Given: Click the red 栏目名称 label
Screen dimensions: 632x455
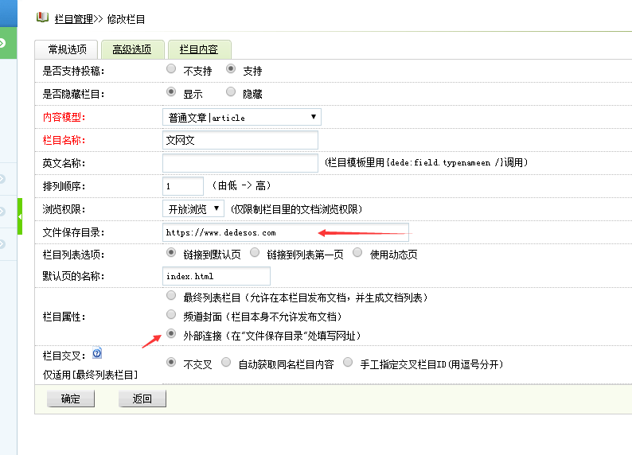Looking at the screenshot, I should [64, 140].
